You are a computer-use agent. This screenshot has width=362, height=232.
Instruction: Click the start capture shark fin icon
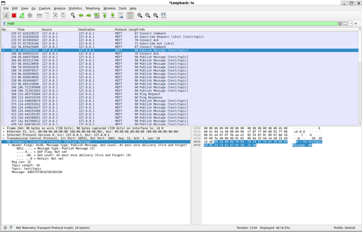click(6, 16)
